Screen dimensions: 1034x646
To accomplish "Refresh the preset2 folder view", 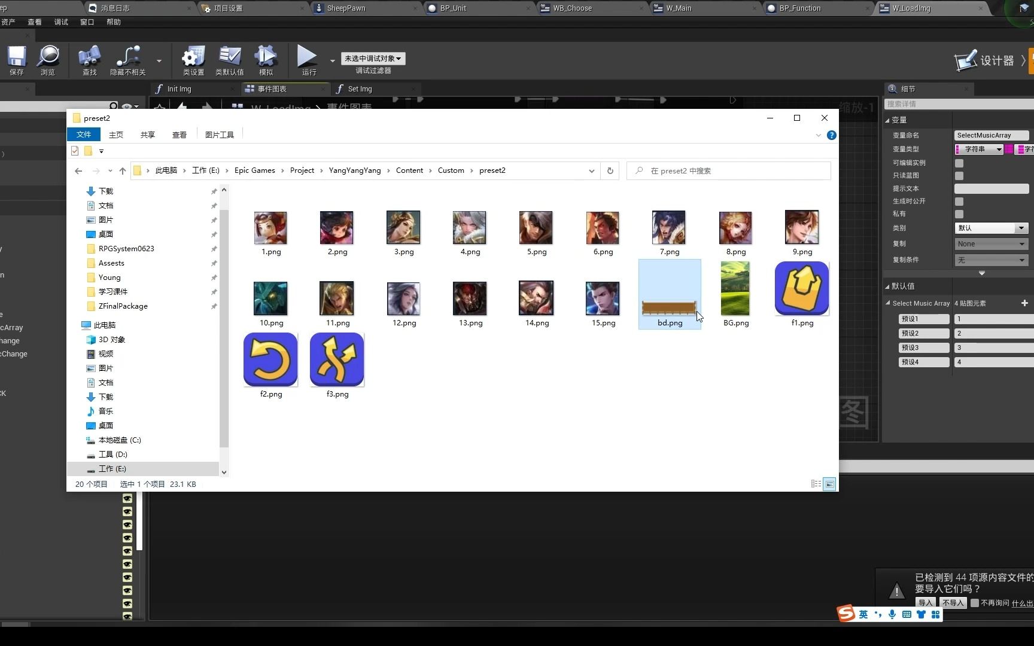I will [610, 170].
